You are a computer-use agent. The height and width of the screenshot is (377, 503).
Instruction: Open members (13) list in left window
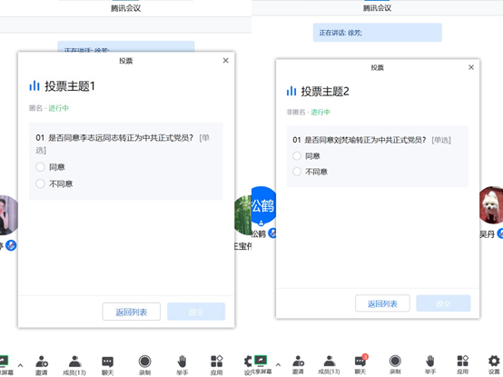point(74,365)
